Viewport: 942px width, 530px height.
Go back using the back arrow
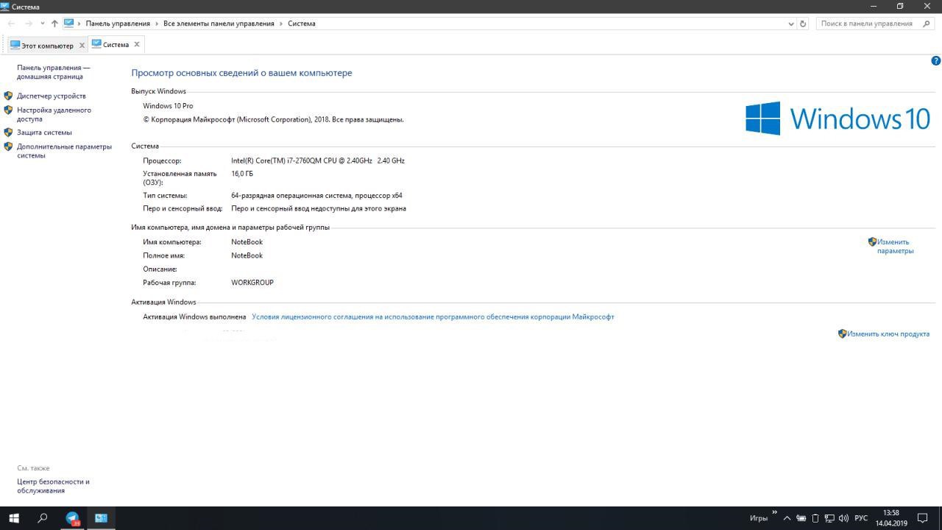coord(11,24)
